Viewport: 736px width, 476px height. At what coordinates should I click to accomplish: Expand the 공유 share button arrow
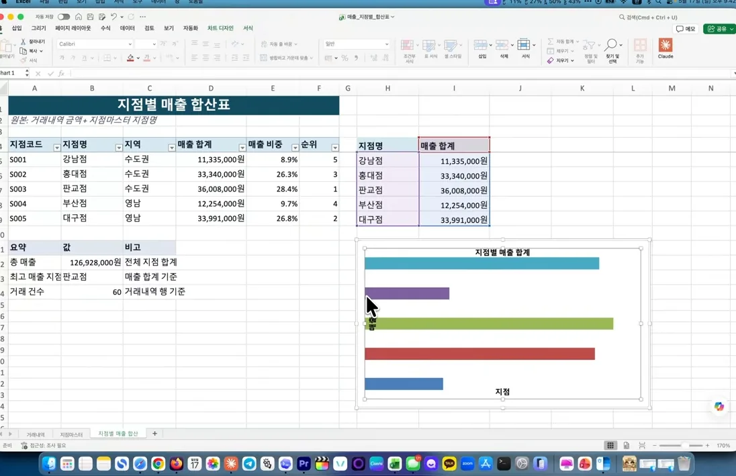731,29
